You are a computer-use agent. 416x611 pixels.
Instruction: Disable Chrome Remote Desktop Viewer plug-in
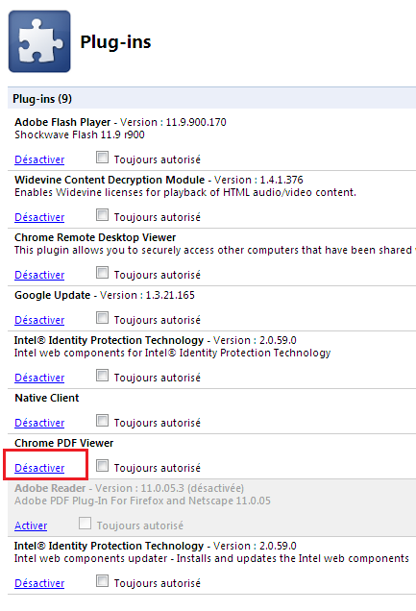tap(39, 275)
